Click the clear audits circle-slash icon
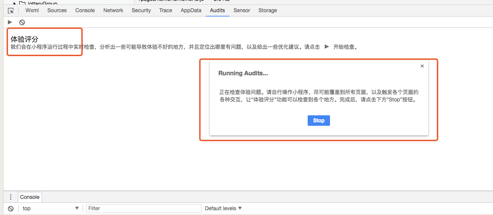493x215 pixels. (22, 22)
